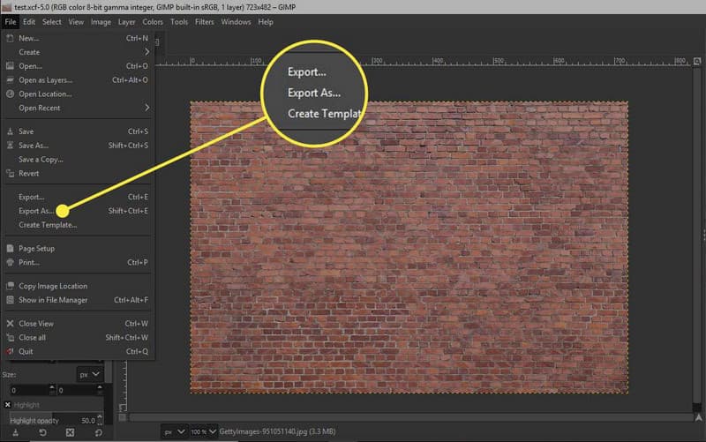Open the Tools menu
Screen dimensions: 706x442
[179, 21]
